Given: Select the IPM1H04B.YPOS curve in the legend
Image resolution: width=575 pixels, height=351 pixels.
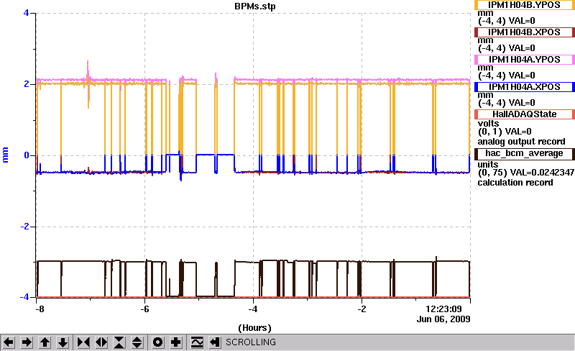Looking at the screenshot, I should click(525, 5).
